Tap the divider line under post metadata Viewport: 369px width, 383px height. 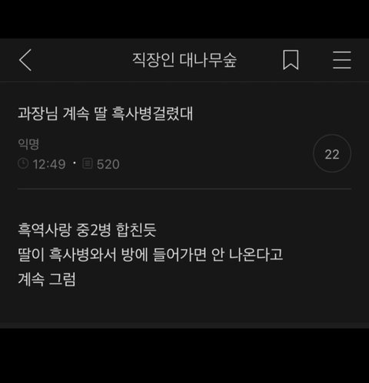(184, 189)
